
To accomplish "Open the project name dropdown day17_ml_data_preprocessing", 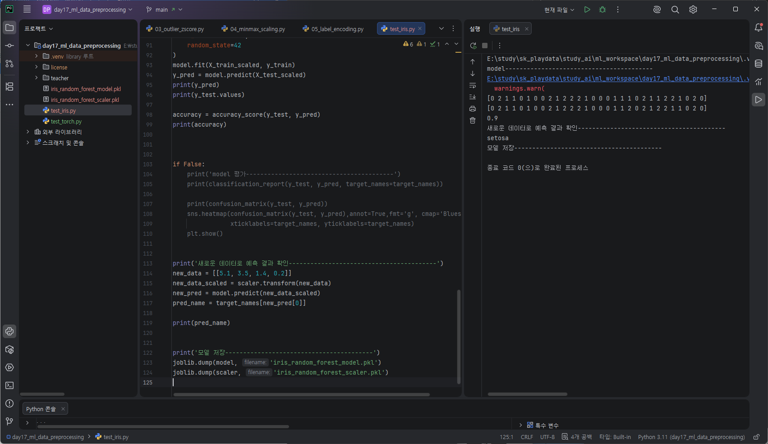I will 88,9.
